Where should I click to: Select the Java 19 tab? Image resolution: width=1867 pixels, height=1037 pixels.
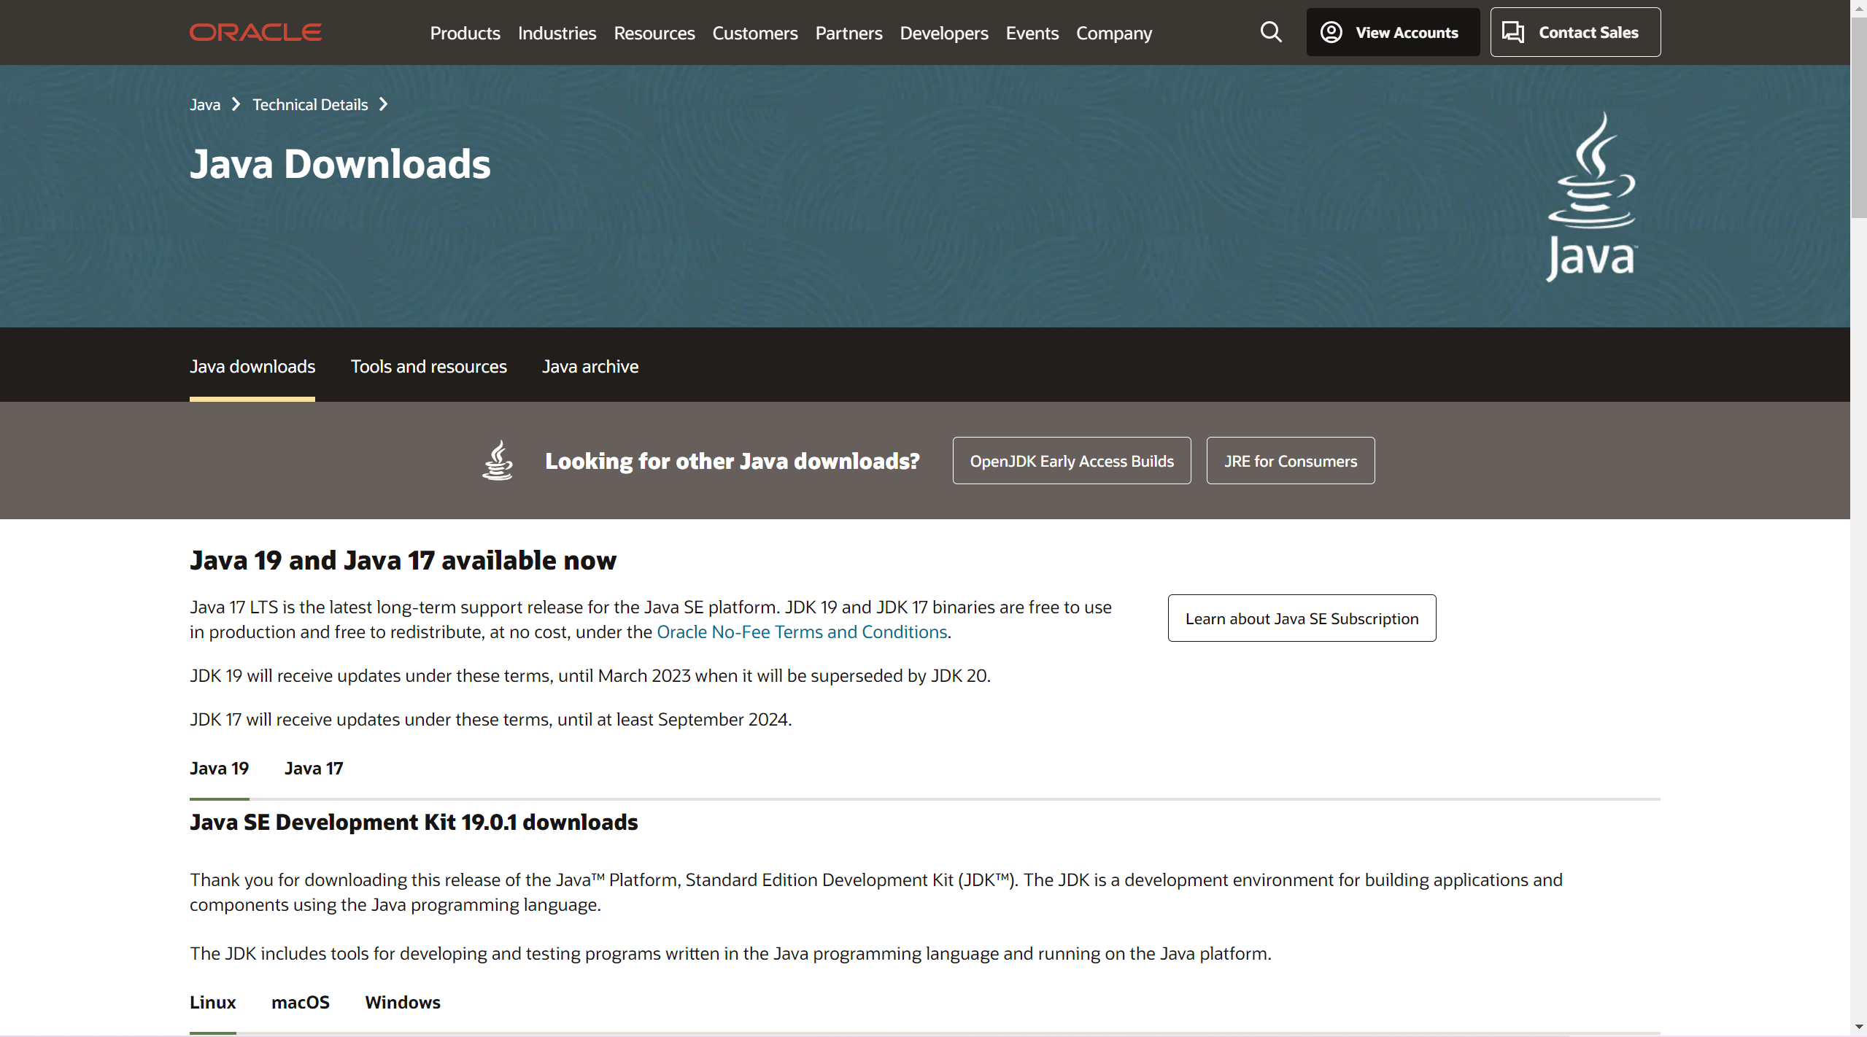click(219, 768)
